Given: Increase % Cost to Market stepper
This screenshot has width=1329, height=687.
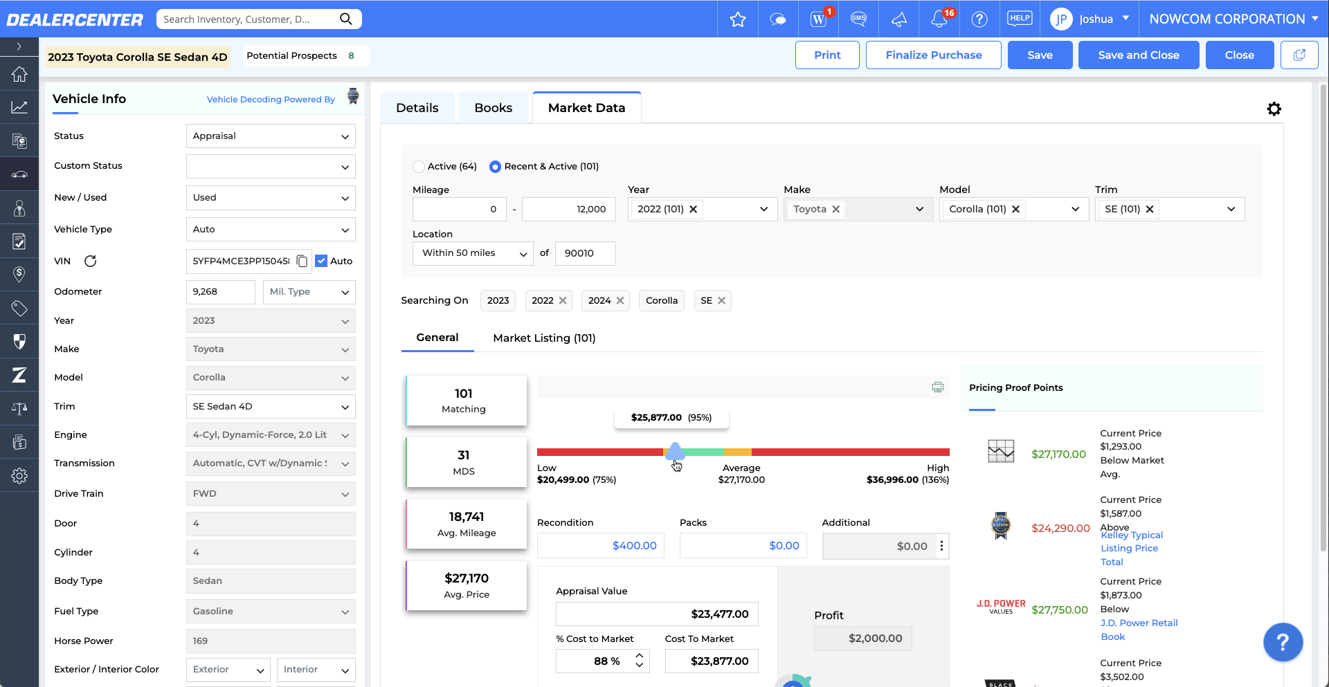Looking at the screenshot, I should 639,656.
